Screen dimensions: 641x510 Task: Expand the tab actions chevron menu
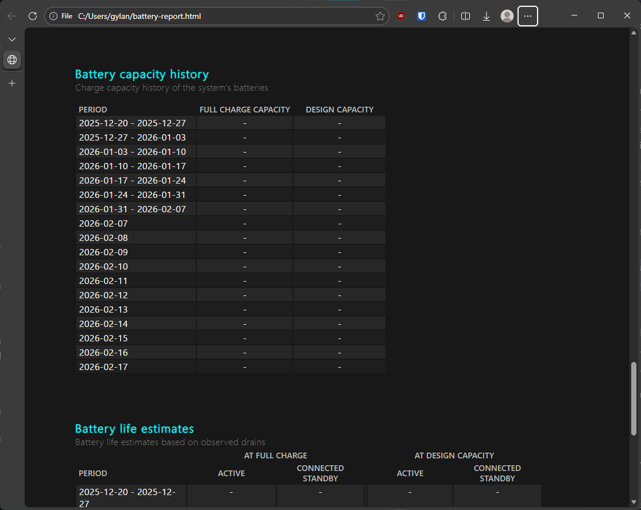point(12,39)
